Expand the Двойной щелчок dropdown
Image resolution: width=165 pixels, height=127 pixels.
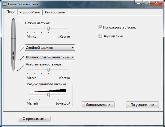click(50, 48)
